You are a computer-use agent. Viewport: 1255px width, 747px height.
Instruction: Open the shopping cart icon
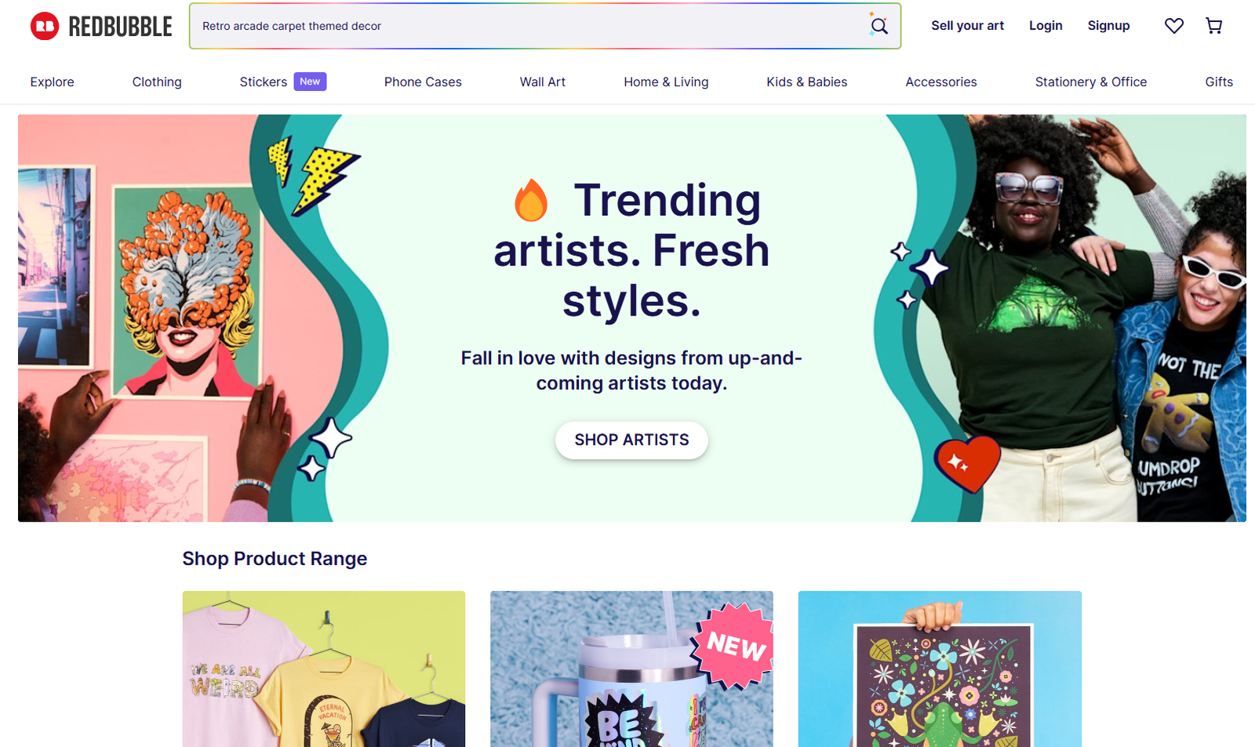pyautogui.click(x=1213, y=26)
